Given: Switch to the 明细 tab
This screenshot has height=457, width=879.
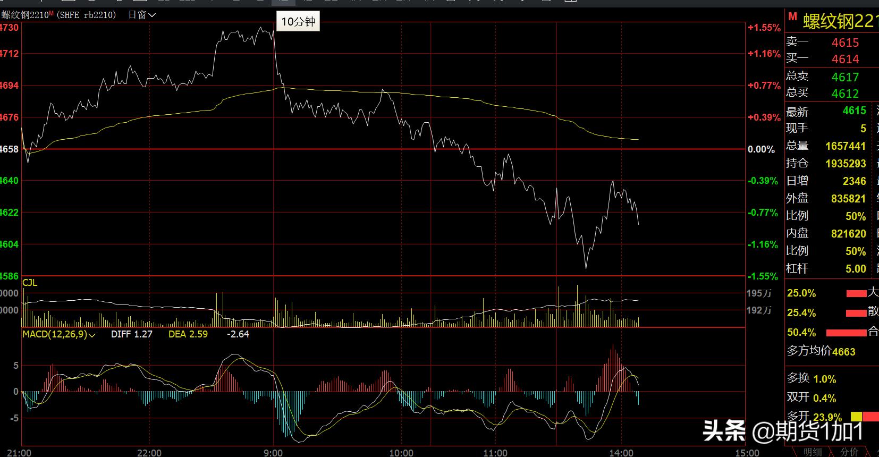Looking at the screenshot, I should coord(813,452).
